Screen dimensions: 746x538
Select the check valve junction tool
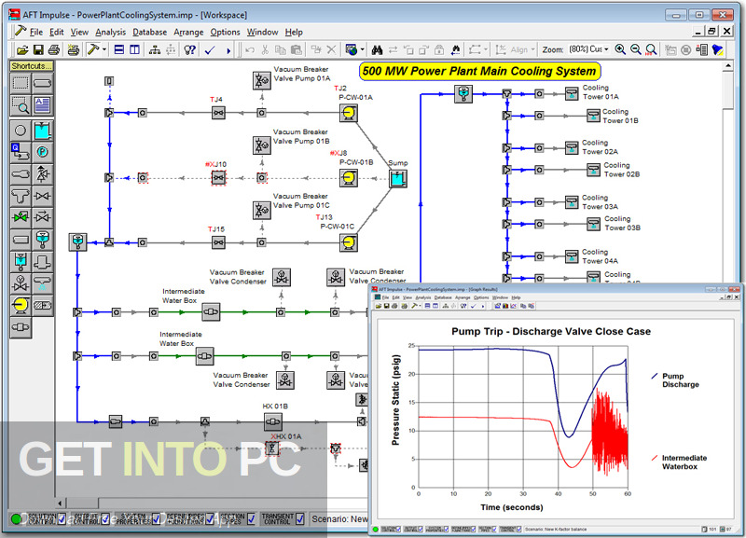pyautogui.click(x=42, y=217)
